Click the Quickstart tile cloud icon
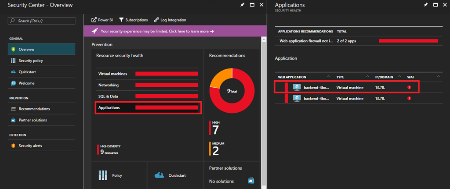This screenshot has height=189, width=450. tap(159, 175)
